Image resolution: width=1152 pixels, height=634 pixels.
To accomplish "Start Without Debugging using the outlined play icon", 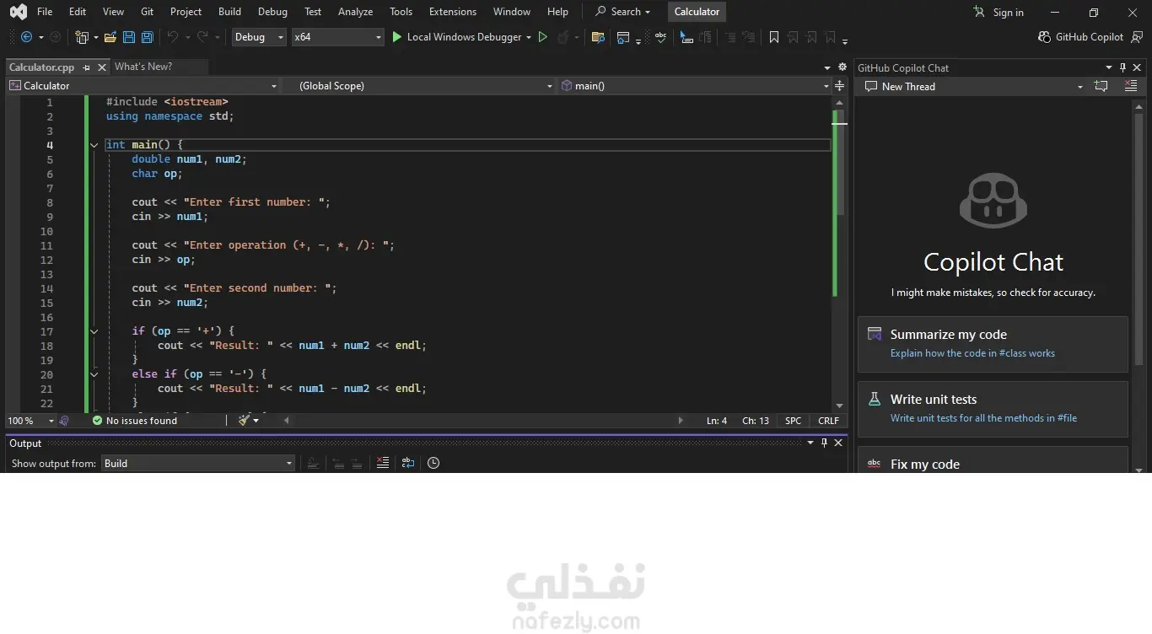I will 543,37.
